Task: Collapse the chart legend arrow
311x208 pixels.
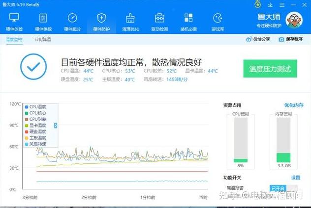Action: click(56, 126)
